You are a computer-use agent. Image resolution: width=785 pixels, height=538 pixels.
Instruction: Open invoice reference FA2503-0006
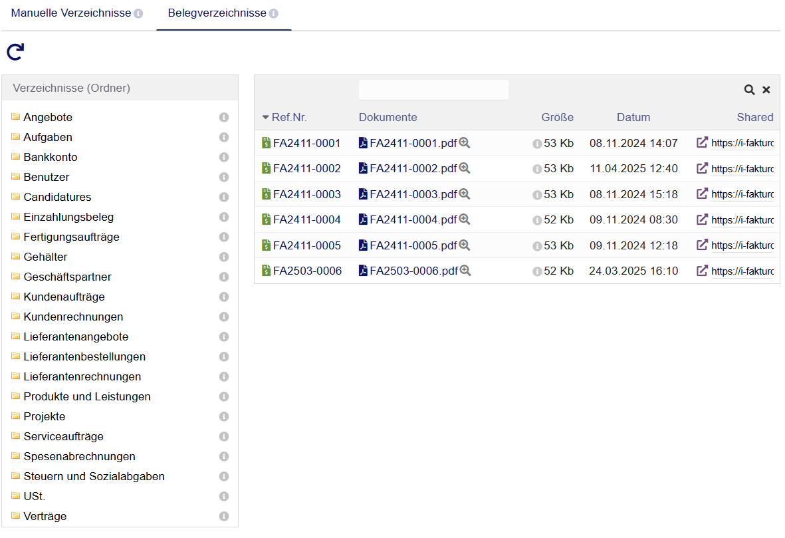[x=307, y=271]
